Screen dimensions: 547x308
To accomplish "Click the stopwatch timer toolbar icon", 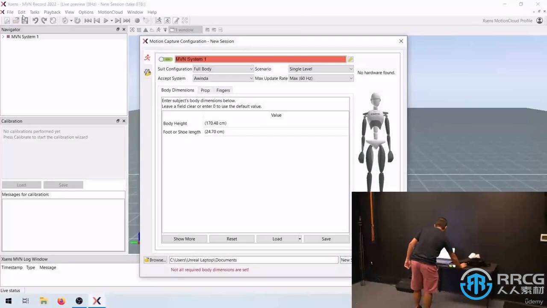I will pos(65,21).
